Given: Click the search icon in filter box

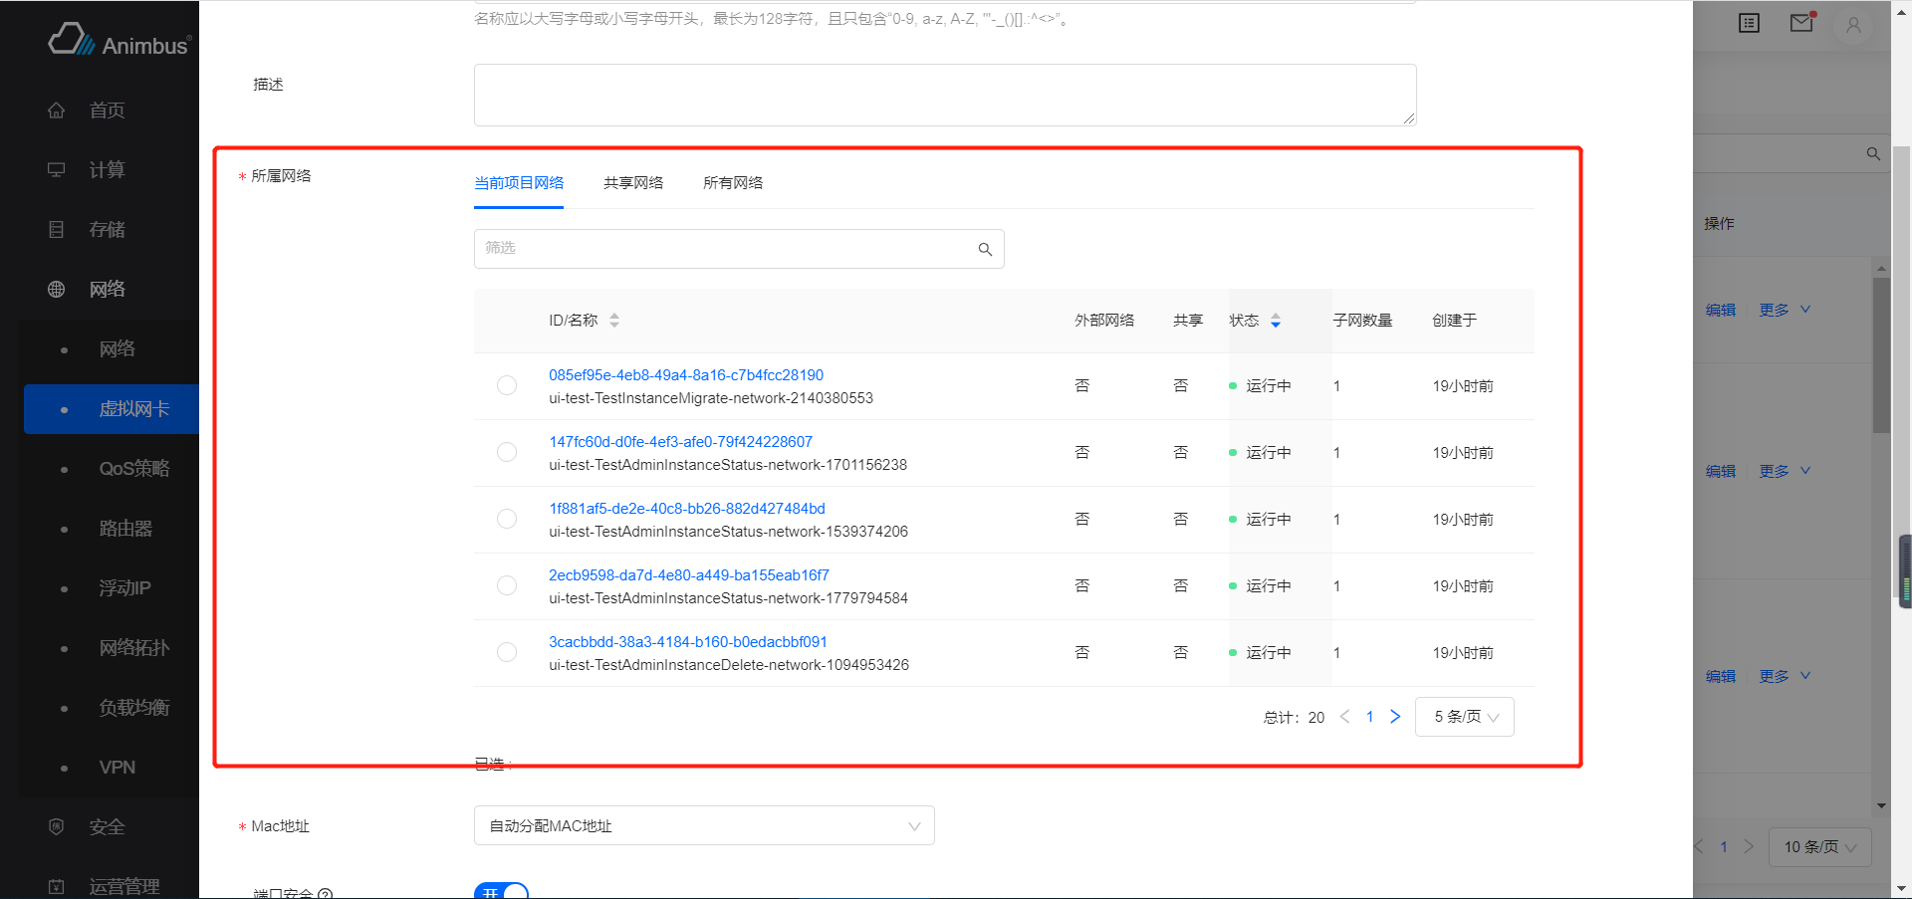Looking at the screenshot, I should (985, 249).
